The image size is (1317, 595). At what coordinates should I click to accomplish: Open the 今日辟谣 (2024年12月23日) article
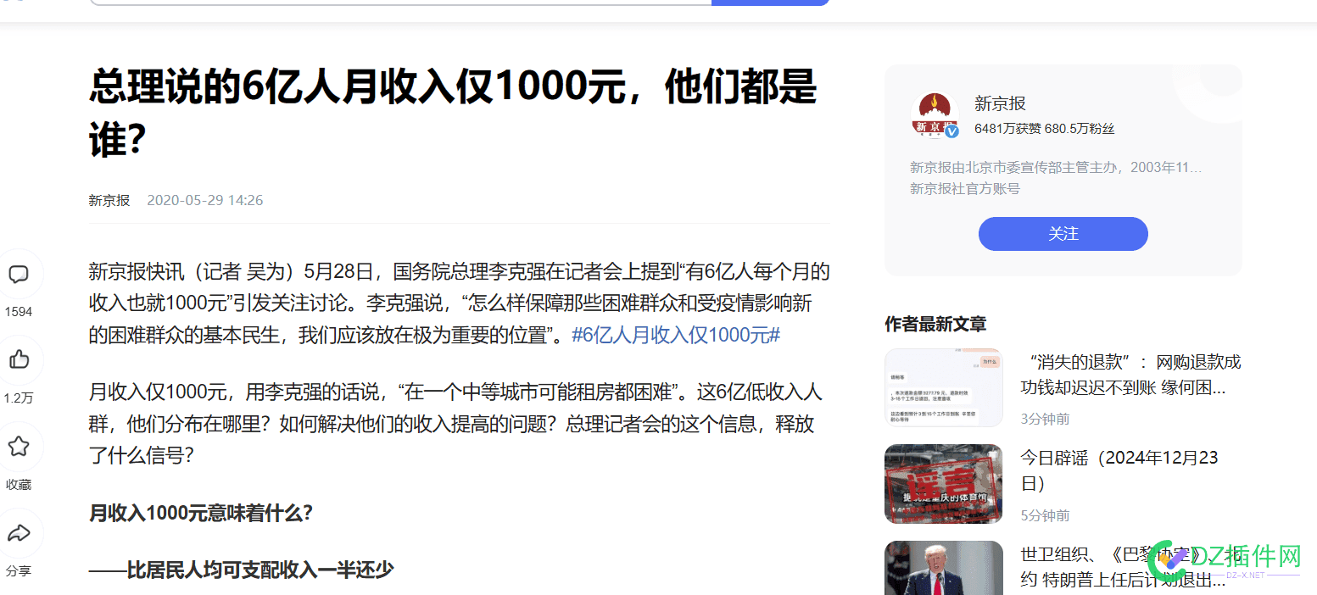(1119, 469)
